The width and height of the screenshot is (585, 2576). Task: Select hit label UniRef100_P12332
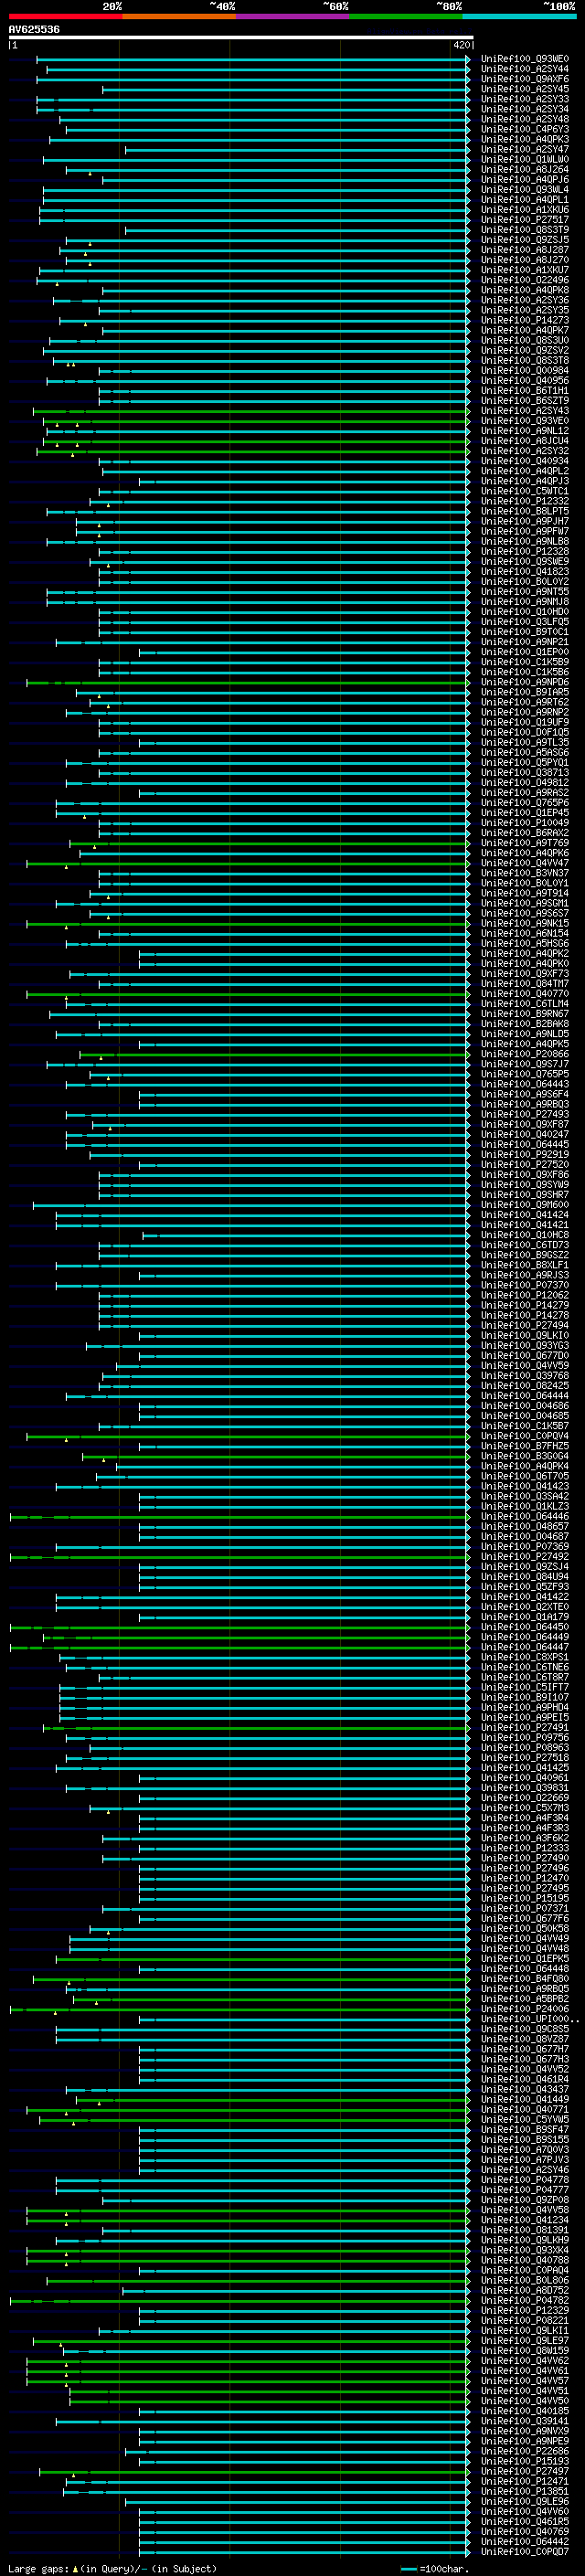[525, 501]
